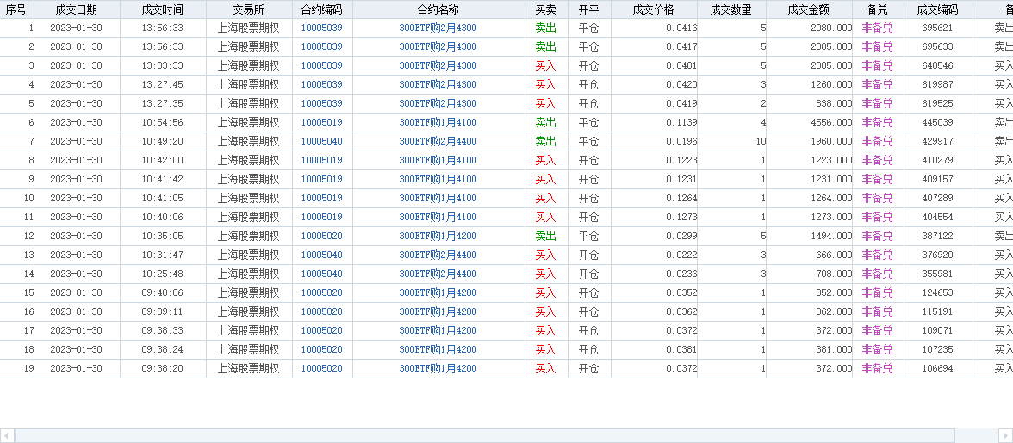The height and width of the screenshot is (443, 1013).
Task: Click trade amount 1960.000
Action: pyautogui.click(x=831, y=141)
